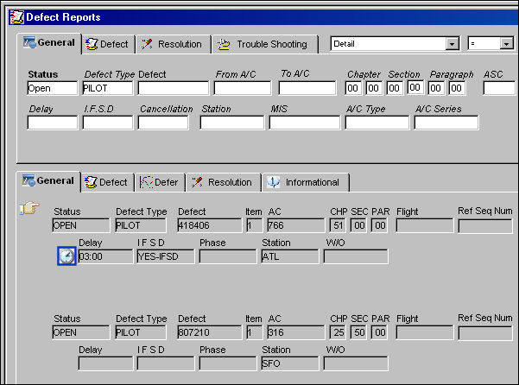Click the upper Defect tab's notepad icon
Screen dimensions: 519x385
pyautogui.click(x=92, y=44)
